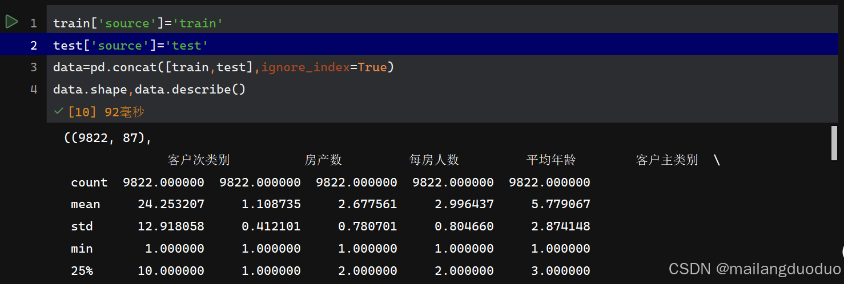Screen dimensions: 844x284
Task: Click the green checkmark execution status icon
Action: coord(58,112)
